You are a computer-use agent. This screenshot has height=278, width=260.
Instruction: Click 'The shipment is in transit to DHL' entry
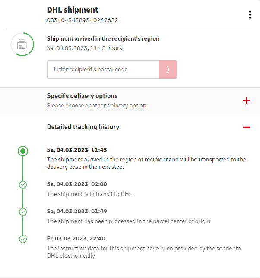89,194
